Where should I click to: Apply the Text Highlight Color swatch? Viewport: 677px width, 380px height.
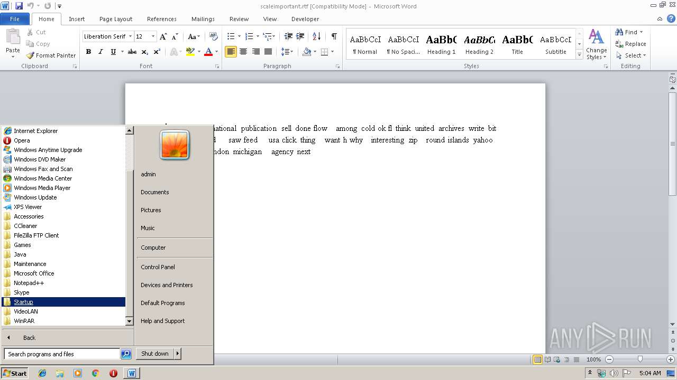[190, 52]
